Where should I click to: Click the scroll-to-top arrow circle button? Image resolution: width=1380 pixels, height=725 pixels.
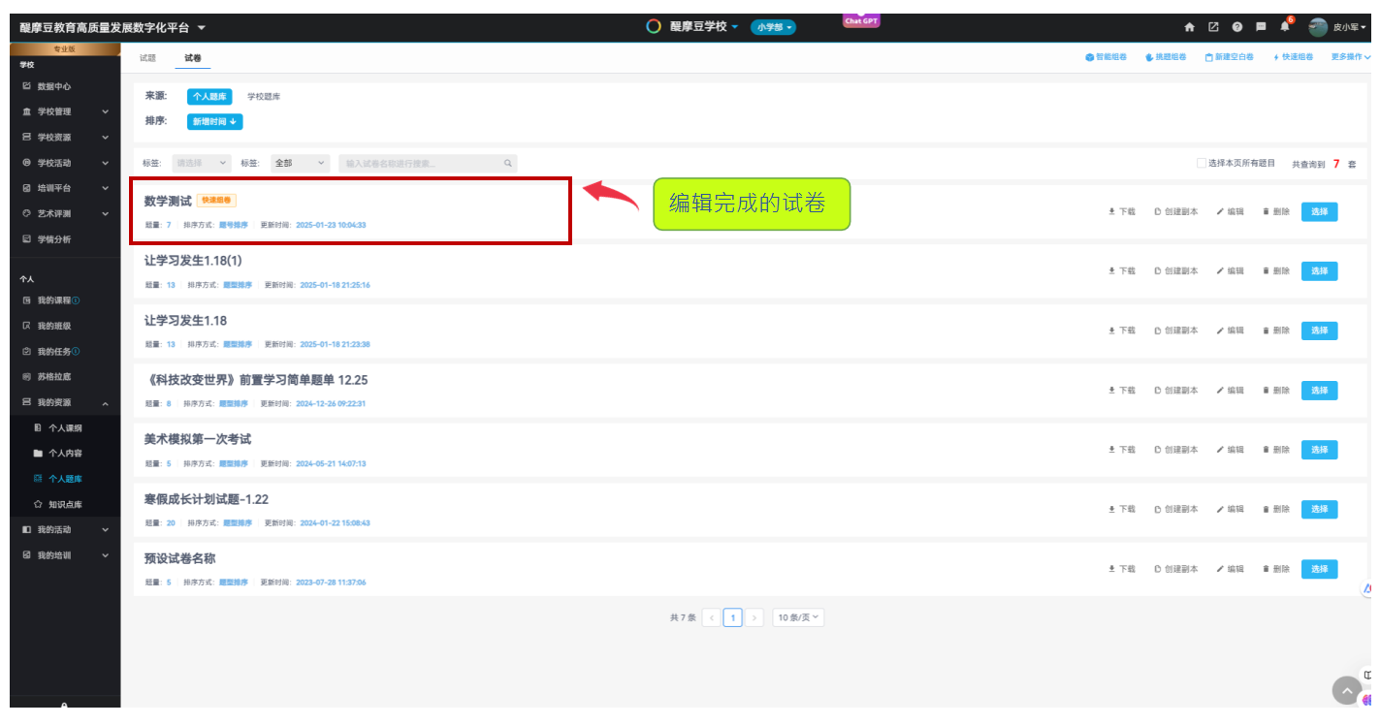pos(1346,690)
